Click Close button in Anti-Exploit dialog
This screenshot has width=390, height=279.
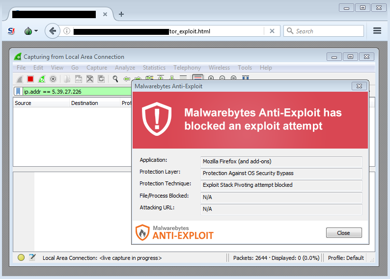point(344,233)
